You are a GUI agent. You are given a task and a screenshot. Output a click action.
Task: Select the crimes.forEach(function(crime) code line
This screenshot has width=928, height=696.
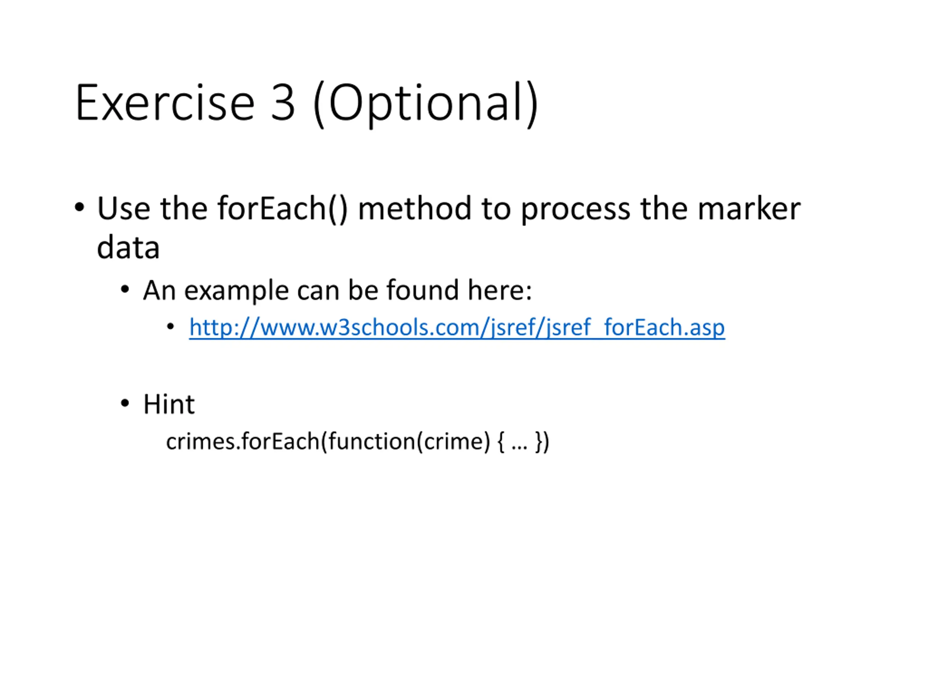358,442
